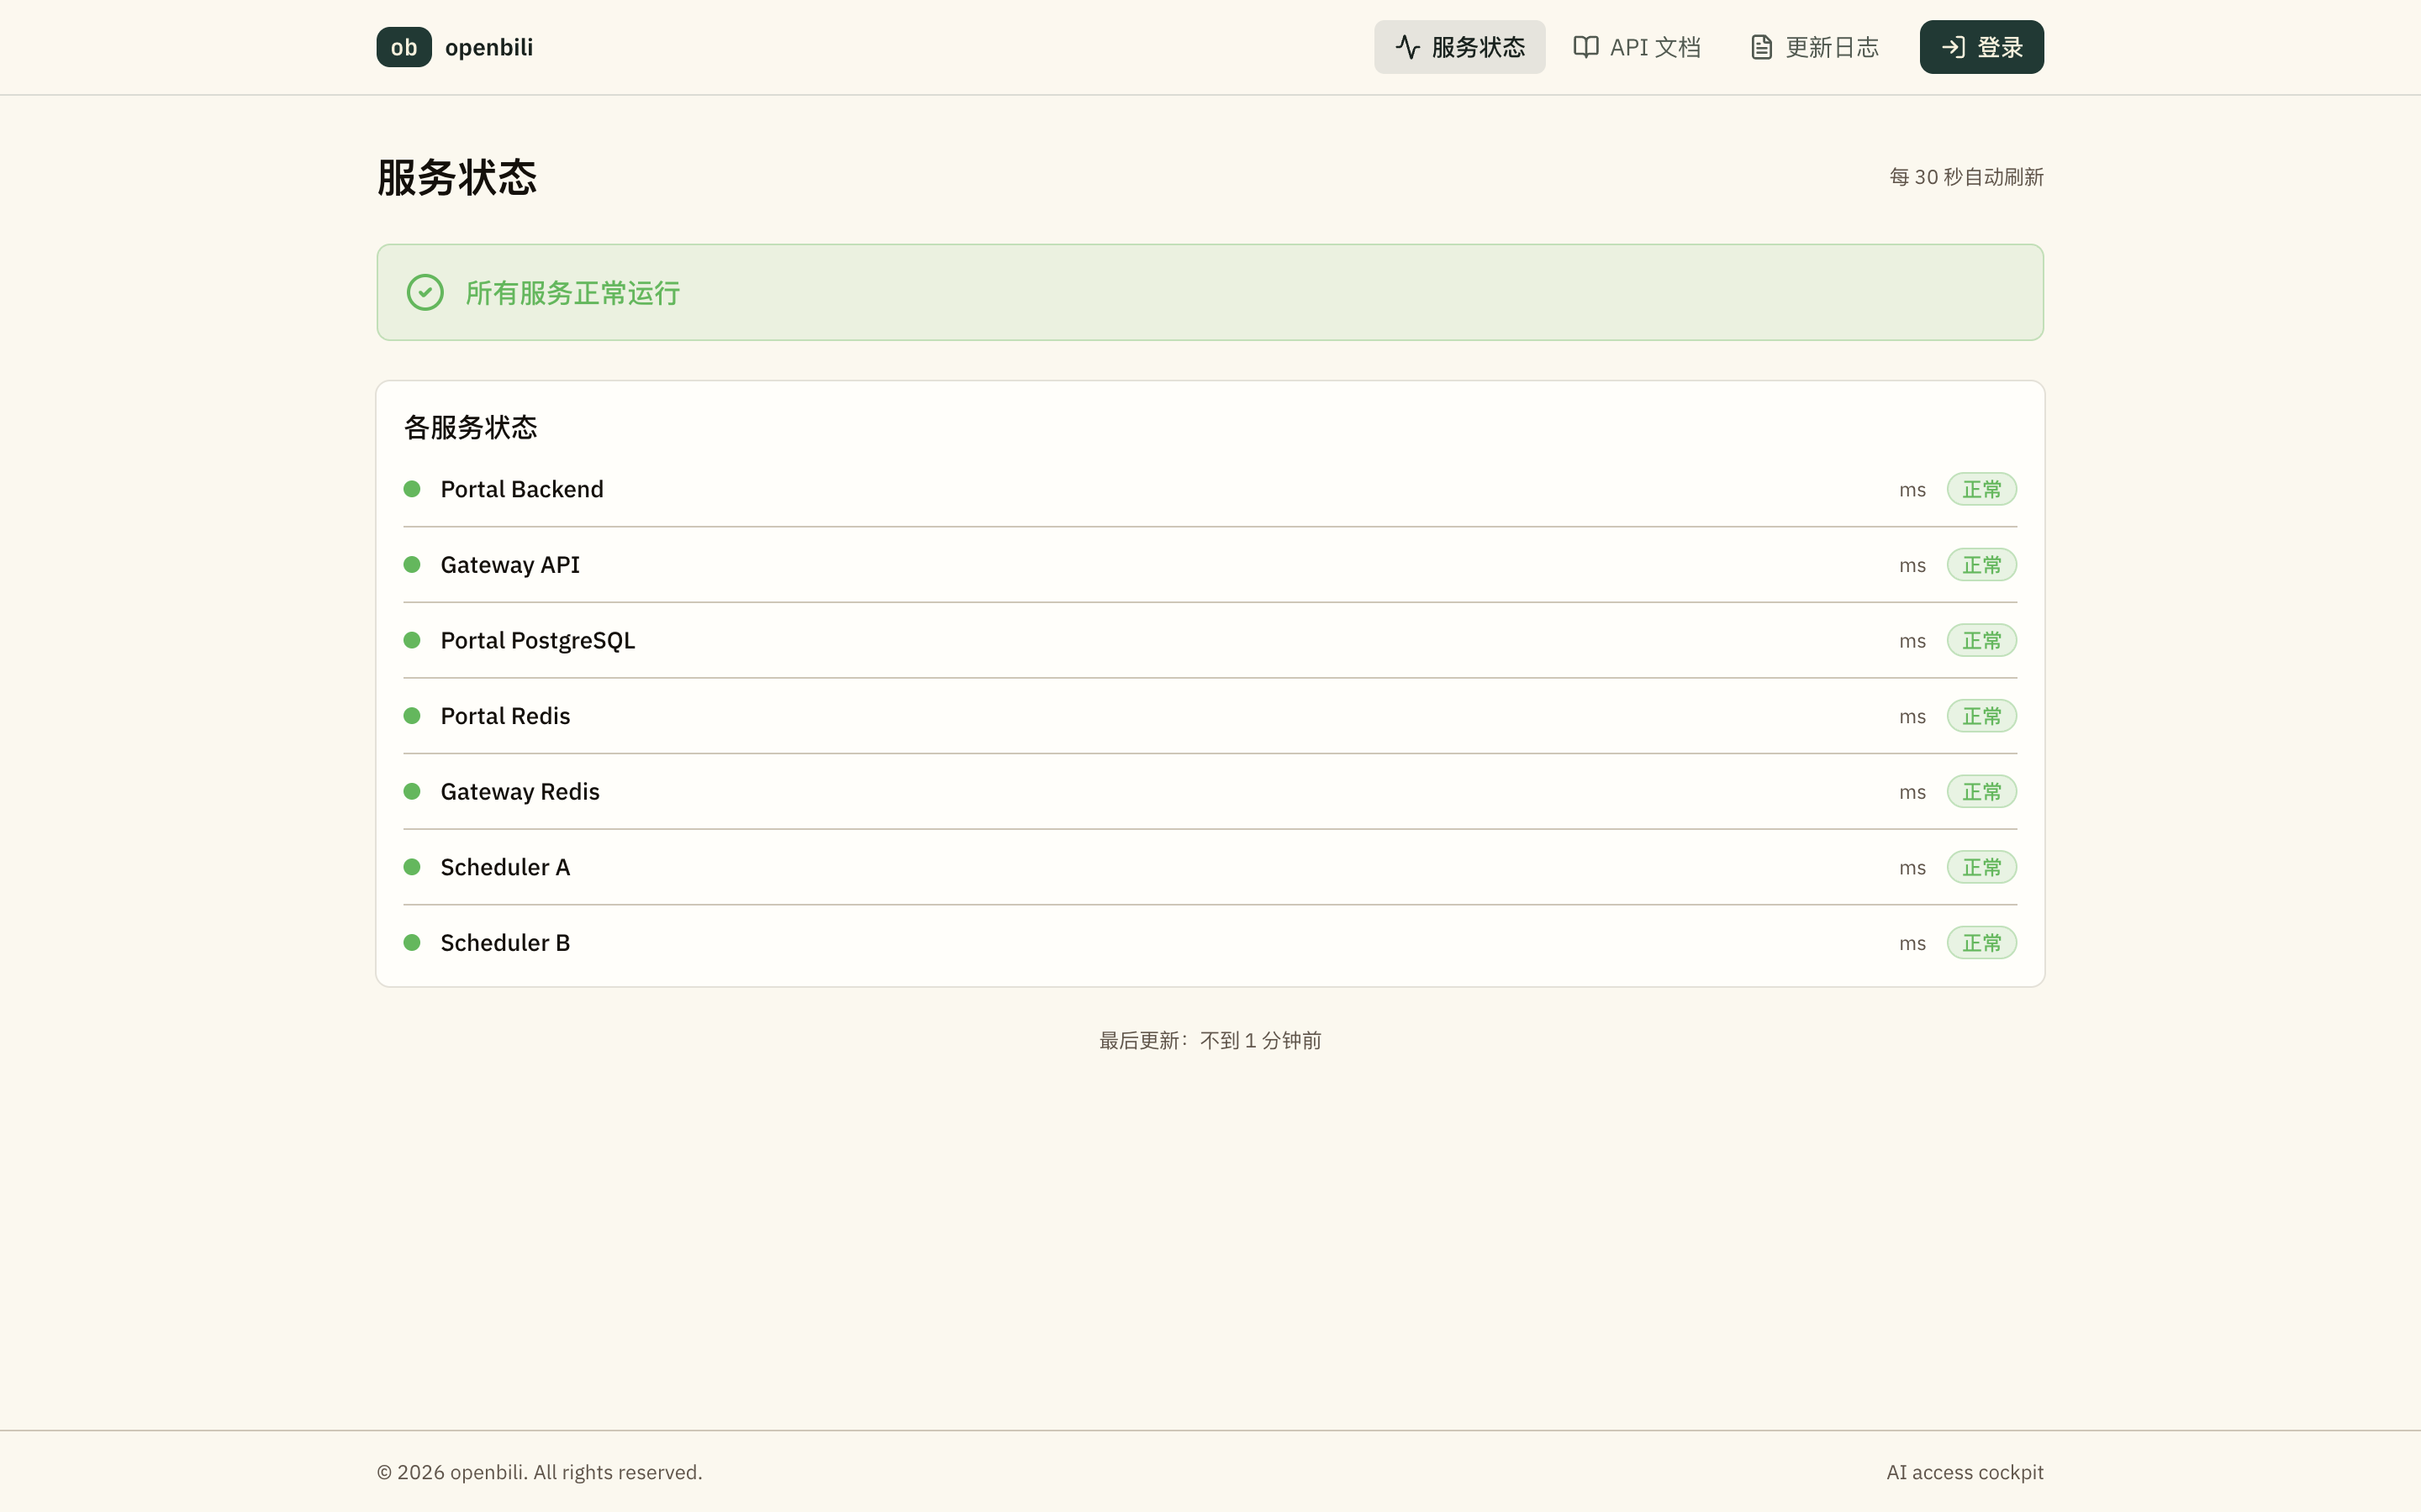This screenshot has height=1512, width=2421.
Task: Click the ms latency value for Portal PostgreSQL
Action: click(x=1912, y=641)
